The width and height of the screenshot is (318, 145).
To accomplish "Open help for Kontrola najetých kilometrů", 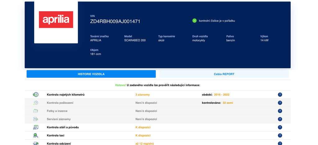I will click(280, 95).
